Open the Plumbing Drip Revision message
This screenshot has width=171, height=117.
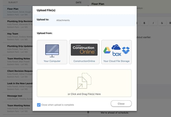coord(18,24)
